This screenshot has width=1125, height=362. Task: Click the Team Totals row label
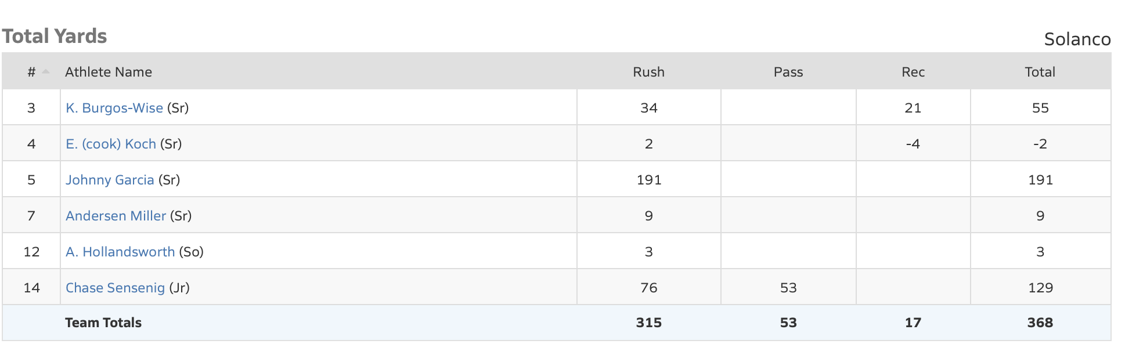[103, 323]
